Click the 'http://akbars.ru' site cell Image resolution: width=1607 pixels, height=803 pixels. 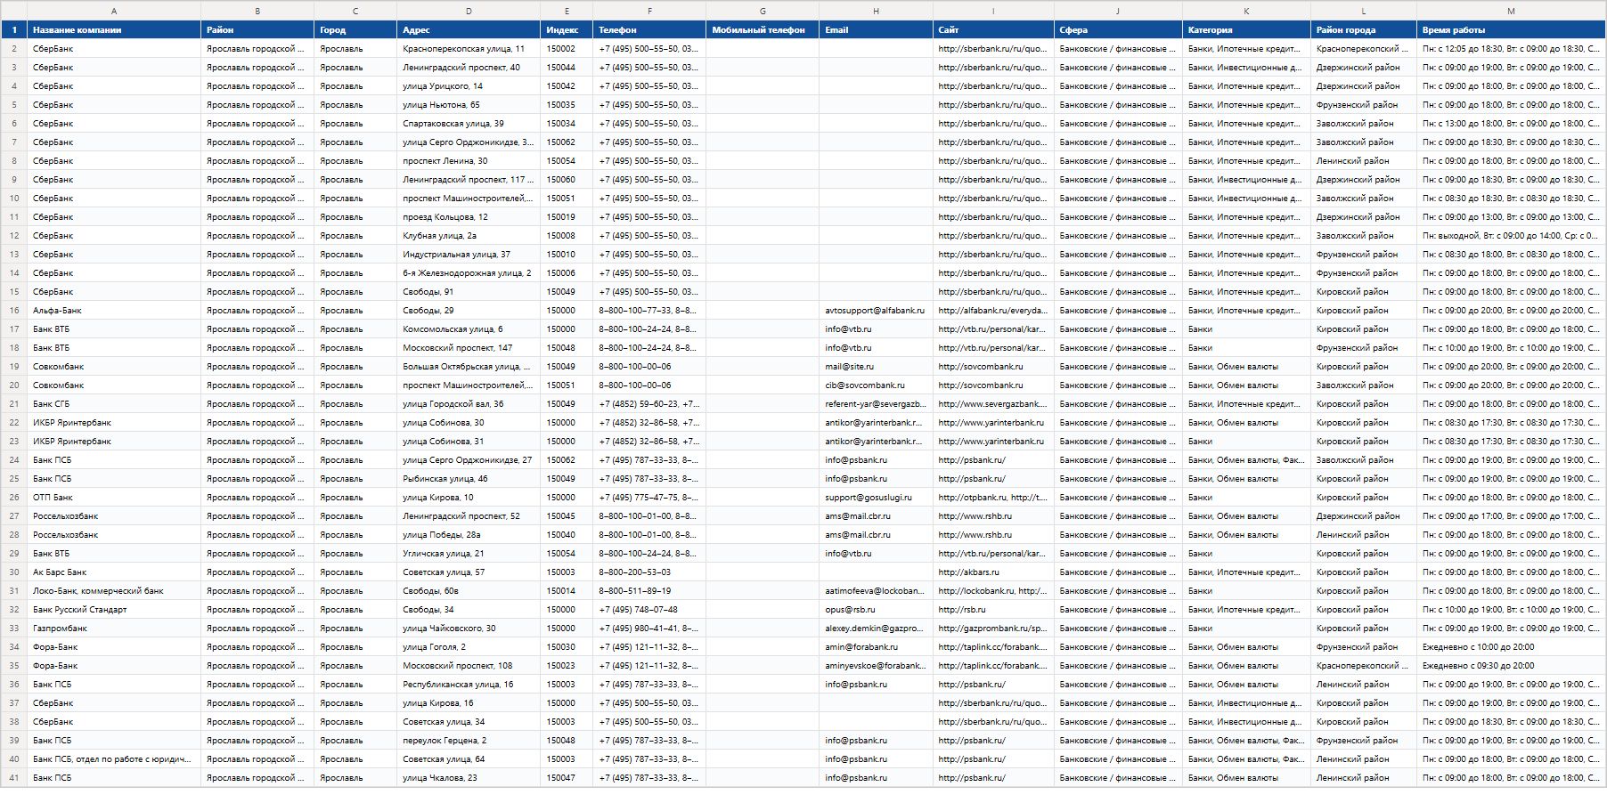[x=993, y=572]
